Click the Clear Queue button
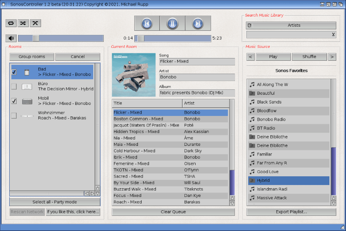Screen dimensions: 346x231 click(173, 212)
